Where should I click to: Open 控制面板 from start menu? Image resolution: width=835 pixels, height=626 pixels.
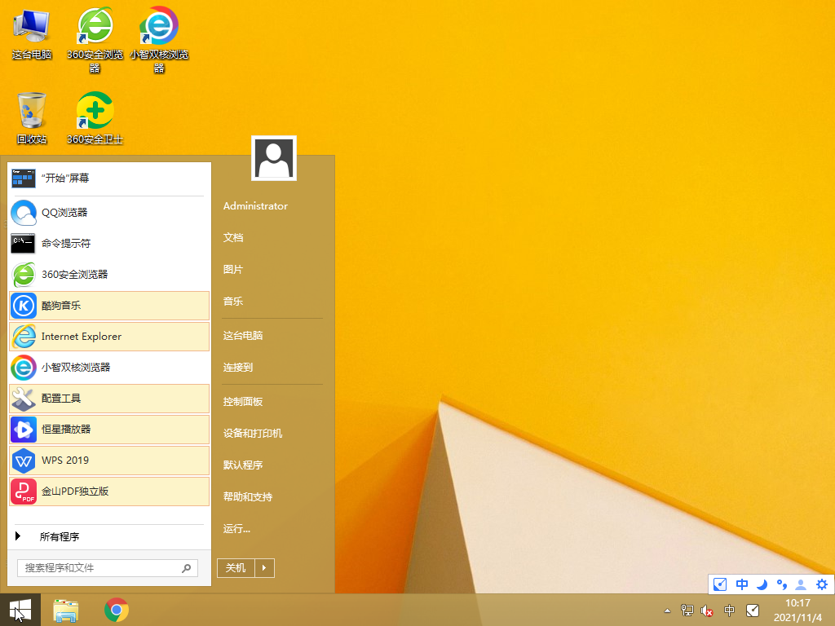click(x=243, y=402)
